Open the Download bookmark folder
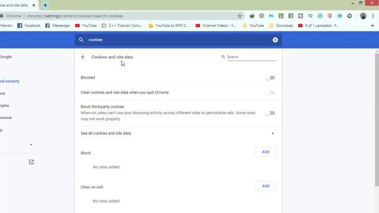 tap(281, 25)
